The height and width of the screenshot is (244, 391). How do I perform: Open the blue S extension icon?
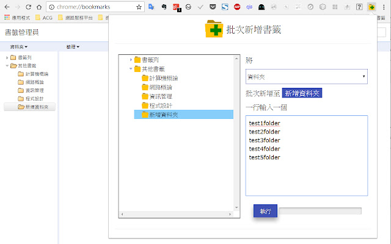pyautogui.click(x=225, y=7)
